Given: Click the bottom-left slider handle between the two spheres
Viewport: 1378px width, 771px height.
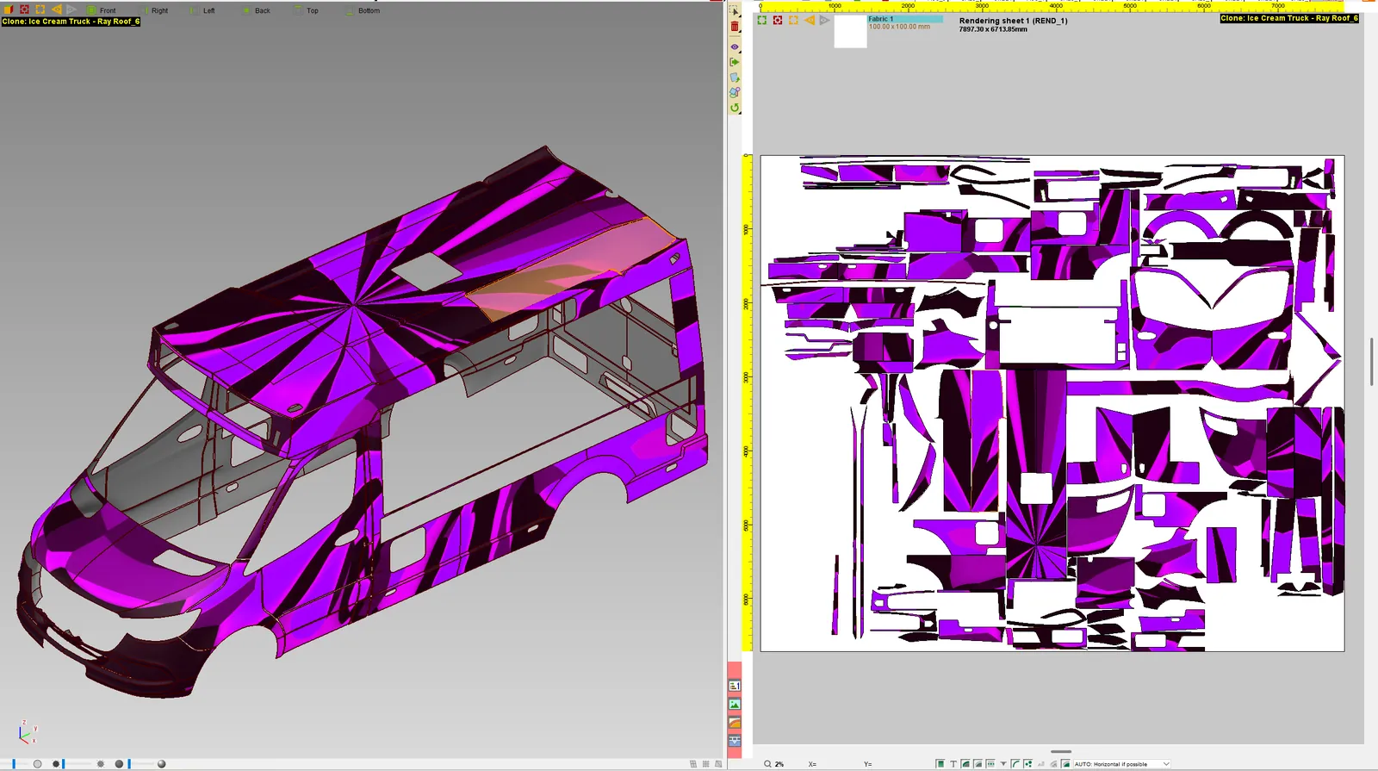Looking at the screenshot, I should (x=129, y=764).
